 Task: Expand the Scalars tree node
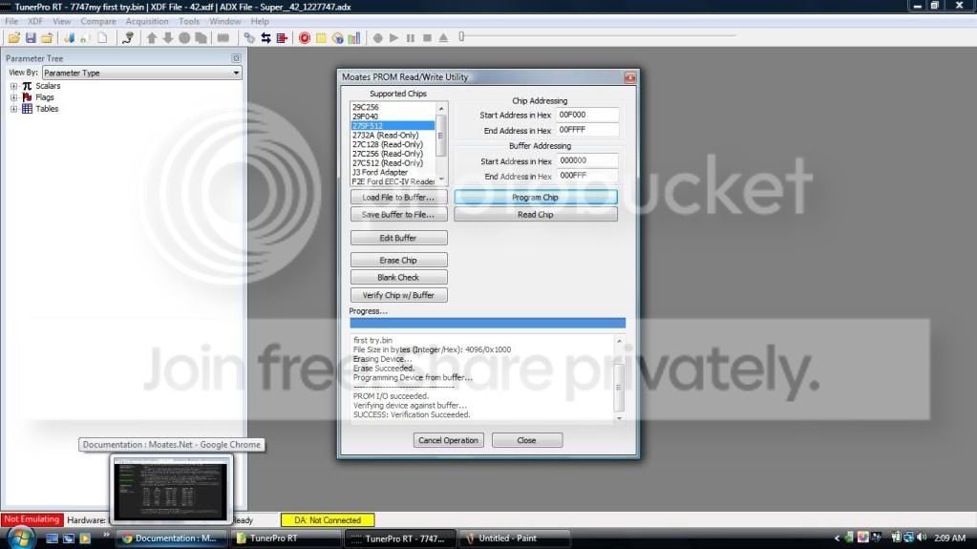click(x=13, y=86)
